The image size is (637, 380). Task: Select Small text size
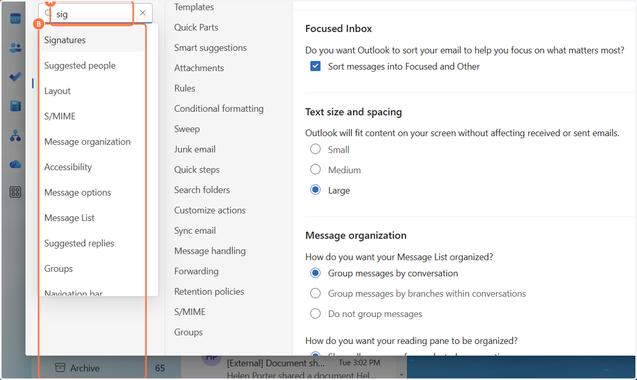tap(316, 149)
